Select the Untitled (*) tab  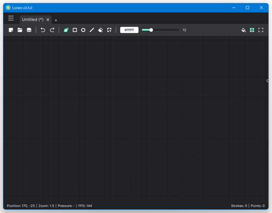[x=33, y=20]
